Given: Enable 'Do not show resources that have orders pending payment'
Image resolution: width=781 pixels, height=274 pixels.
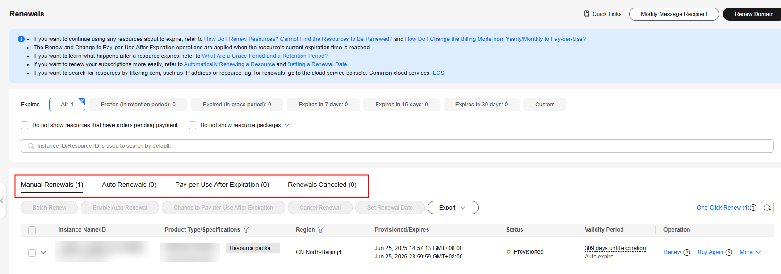Looking at the screenshot, I should point(25,125).
